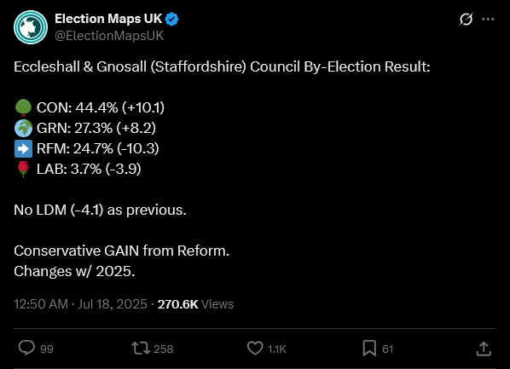The image size is (510, 369).
Task: Click the globe emoji beside GRN
Action: tap(23, 128)
